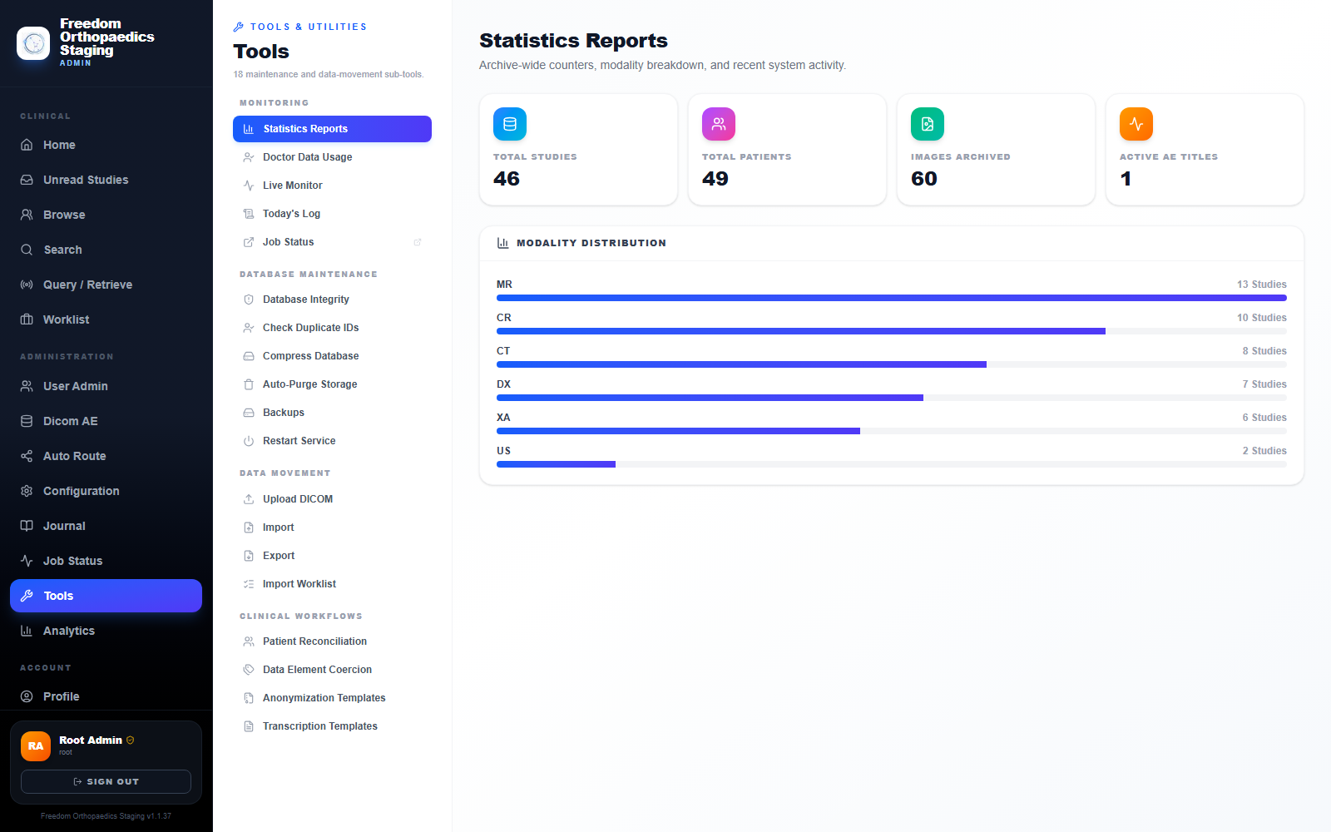The height and width of the screenshot is (832, 1331).
Task: Click the Unread Studies inbox icon
Action: point(27,180)
